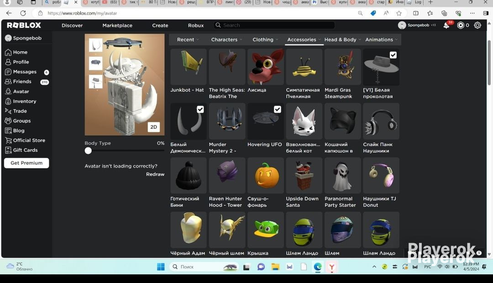Click the Roblox logo
Viewport: 493px width, 283px height.
tap(24, 25)
